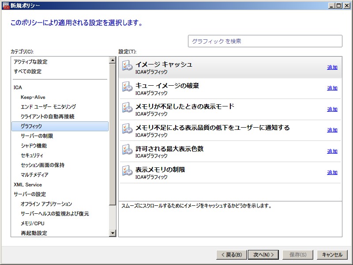
Task: Click the イメージ キャッシュ setting icon
Action: 127,65
